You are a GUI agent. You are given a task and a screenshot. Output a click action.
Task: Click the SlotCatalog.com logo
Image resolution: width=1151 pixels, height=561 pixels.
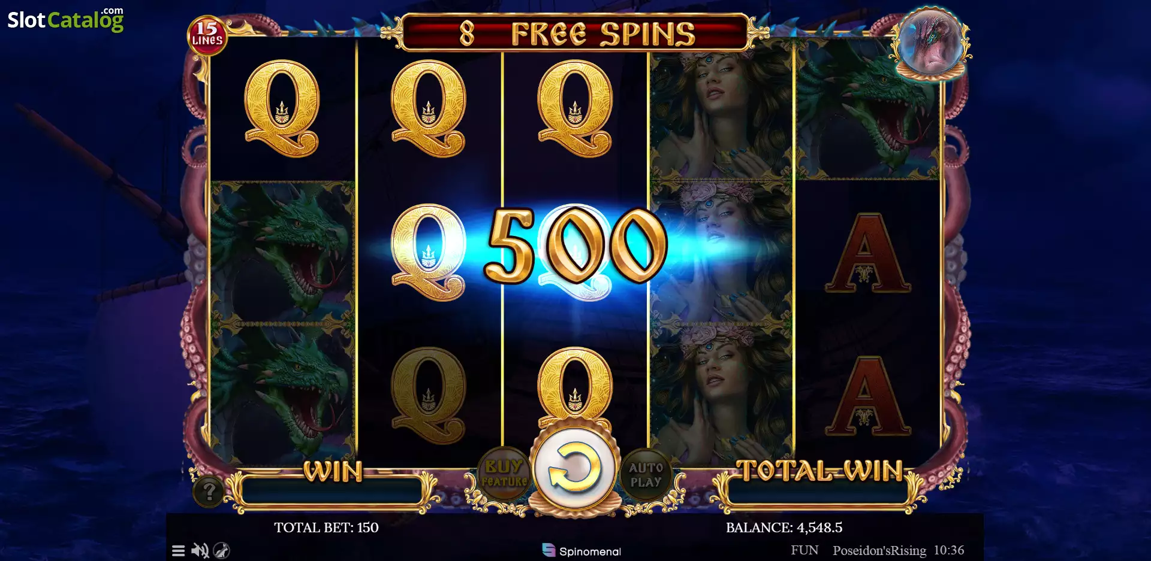[x=65, y=20]
